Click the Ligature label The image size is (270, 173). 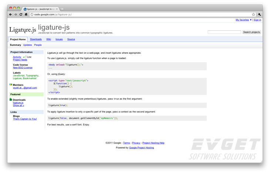(17, 78)
